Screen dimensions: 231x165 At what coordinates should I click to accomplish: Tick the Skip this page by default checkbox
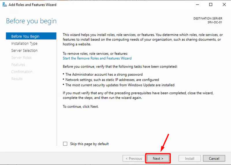pos(65,144)
